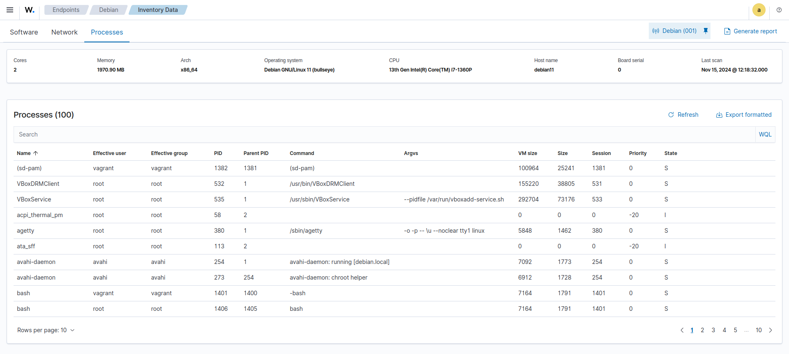789x354 pixels.
Task: Click the previous page arrow in pagination
Action: 682,330
